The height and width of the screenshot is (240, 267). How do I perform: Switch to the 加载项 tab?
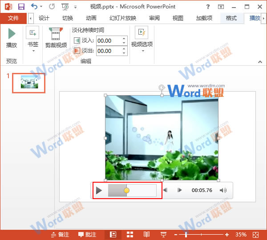coord(204,18)
